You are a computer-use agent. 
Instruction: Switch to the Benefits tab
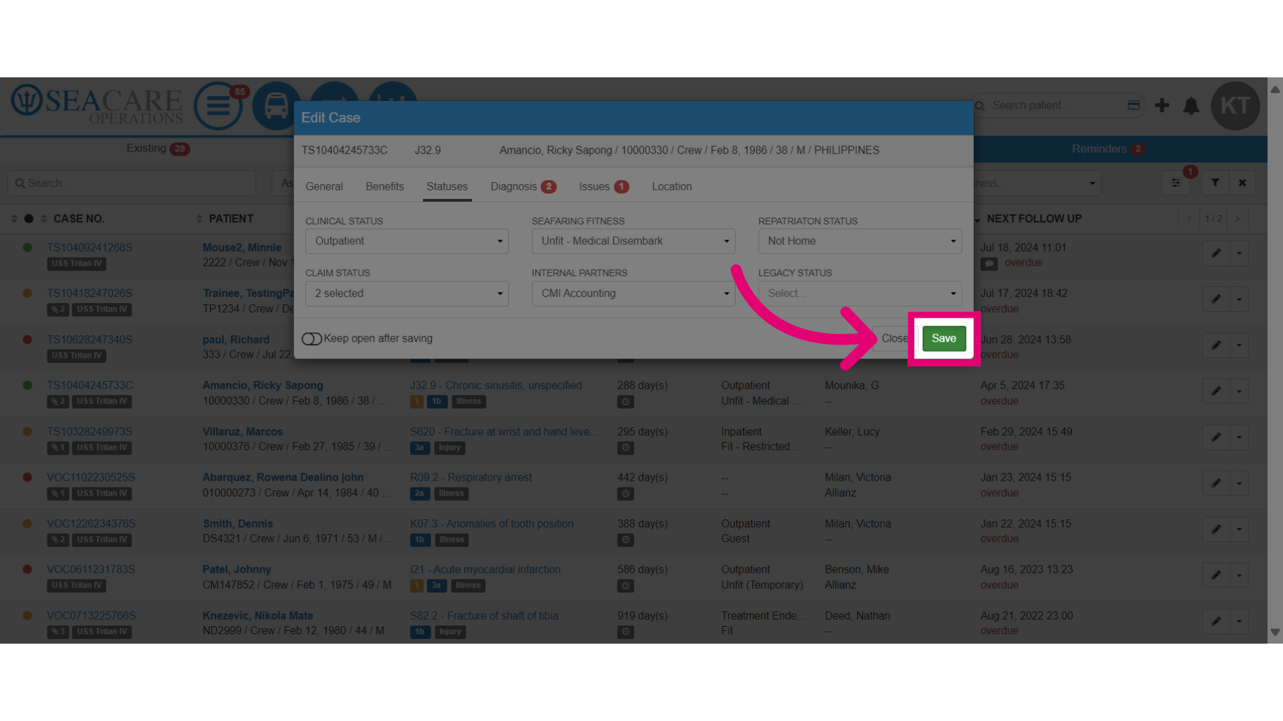tap(385, 186)
